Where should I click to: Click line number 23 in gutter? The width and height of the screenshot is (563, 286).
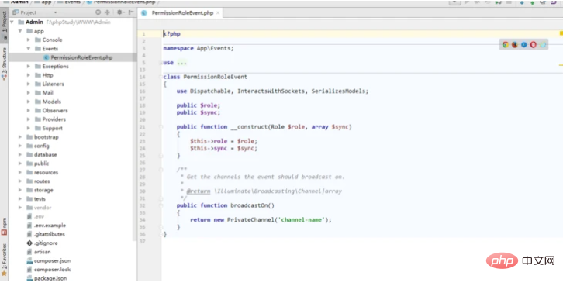pos(143,141)
